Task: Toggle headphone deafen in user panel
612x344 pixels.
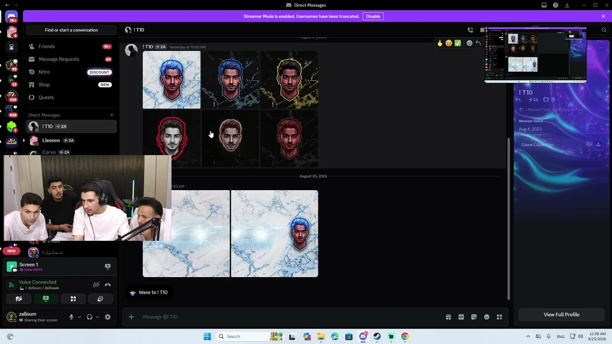Action: coord(89,317)
